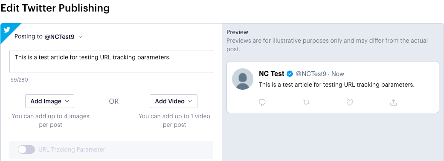This screenshot has height=161, width=444.
Task: Click the @NCTest9 handle in the preview
Action: pyautogui.click(x=311, y=74)
